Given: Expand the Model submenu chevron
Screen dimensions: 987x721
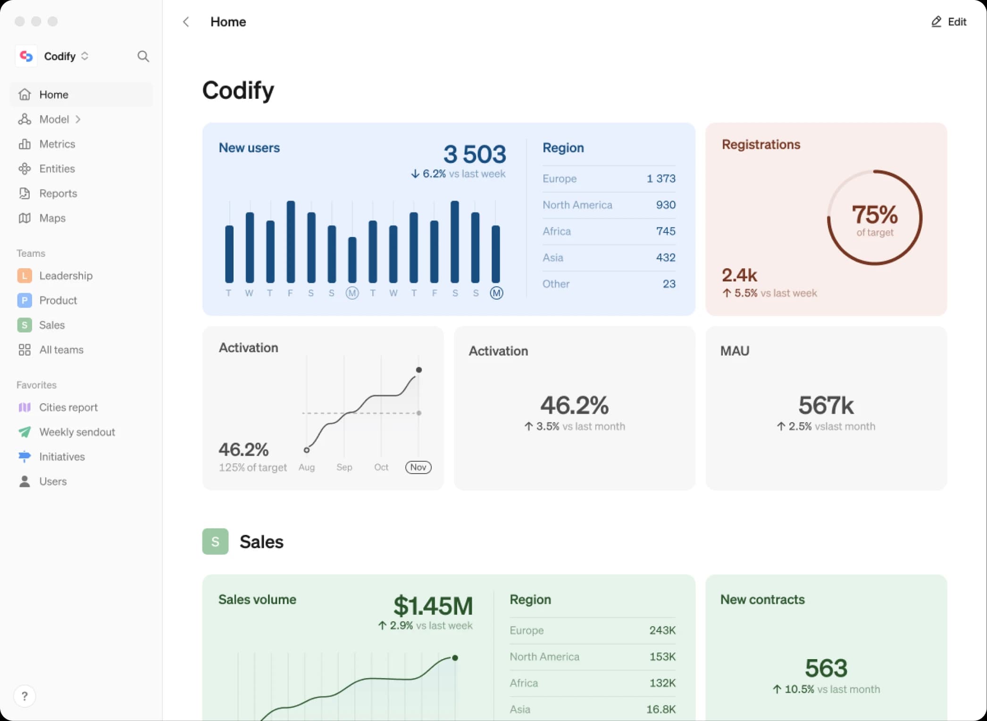Looking at the screenshot, I should (x=78, y=119).
